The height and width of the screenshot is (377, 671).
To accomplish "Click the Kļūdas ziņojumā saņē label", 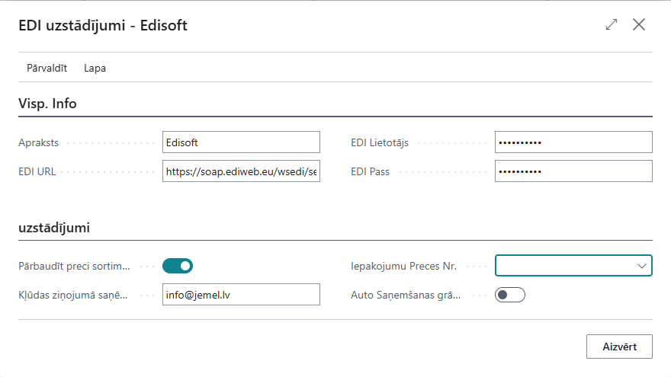I will tap(73, 296).
